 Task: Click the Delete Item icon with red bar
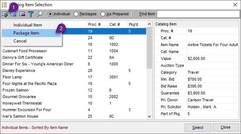tap(22, 14)
